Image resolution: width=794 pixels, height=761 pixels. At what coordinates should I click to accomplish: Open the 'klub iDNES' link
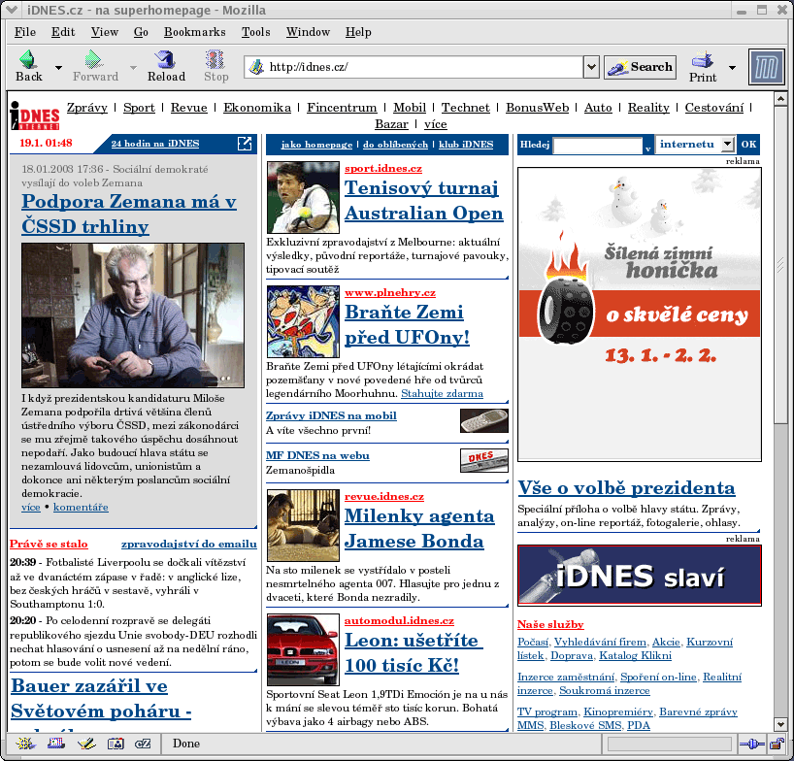(x=466, y=145)
